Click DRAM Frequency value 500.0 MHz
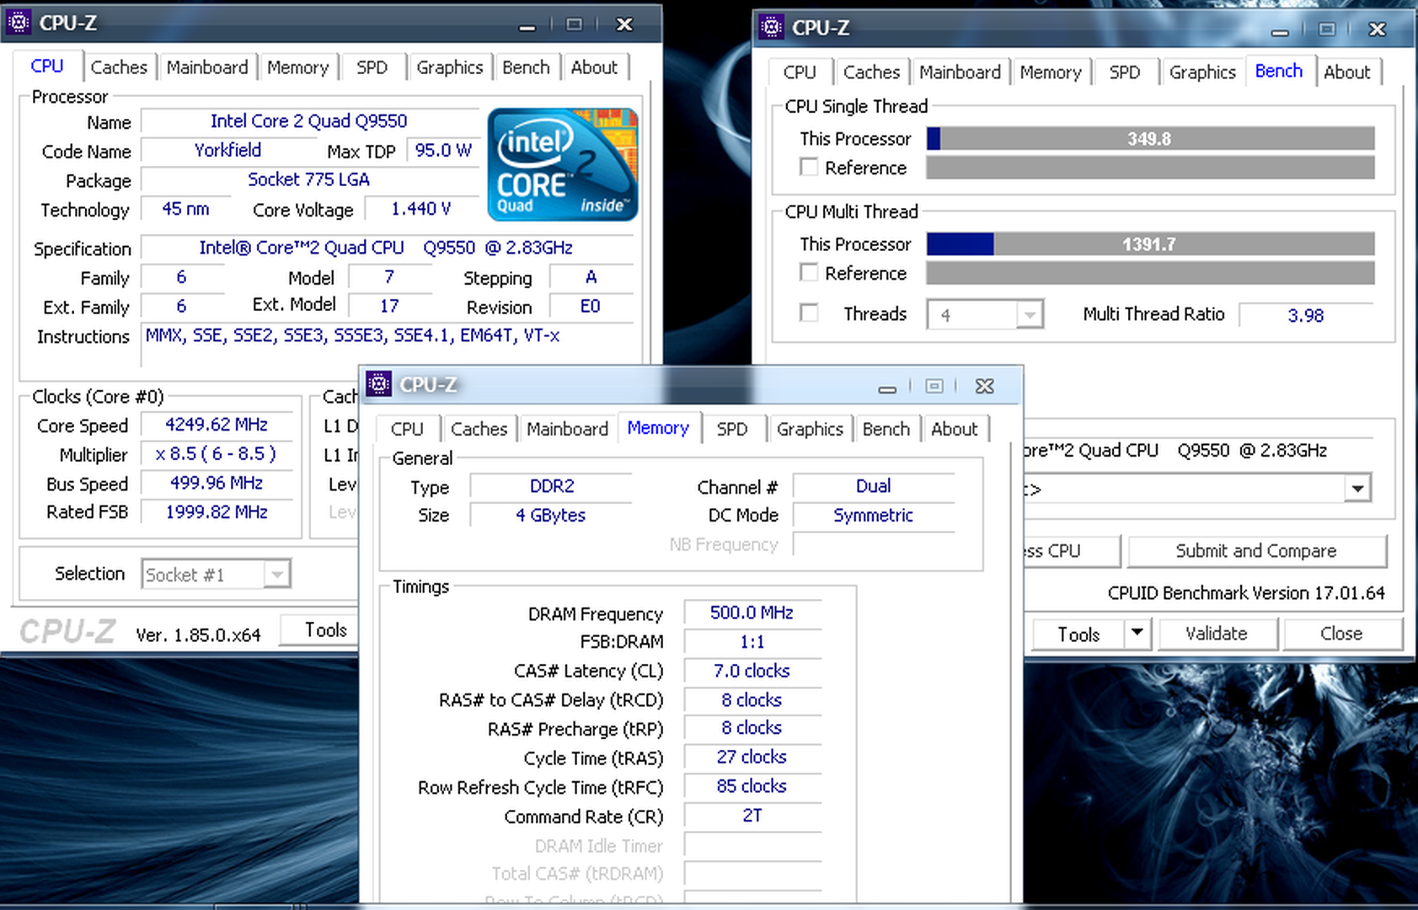 752,613
